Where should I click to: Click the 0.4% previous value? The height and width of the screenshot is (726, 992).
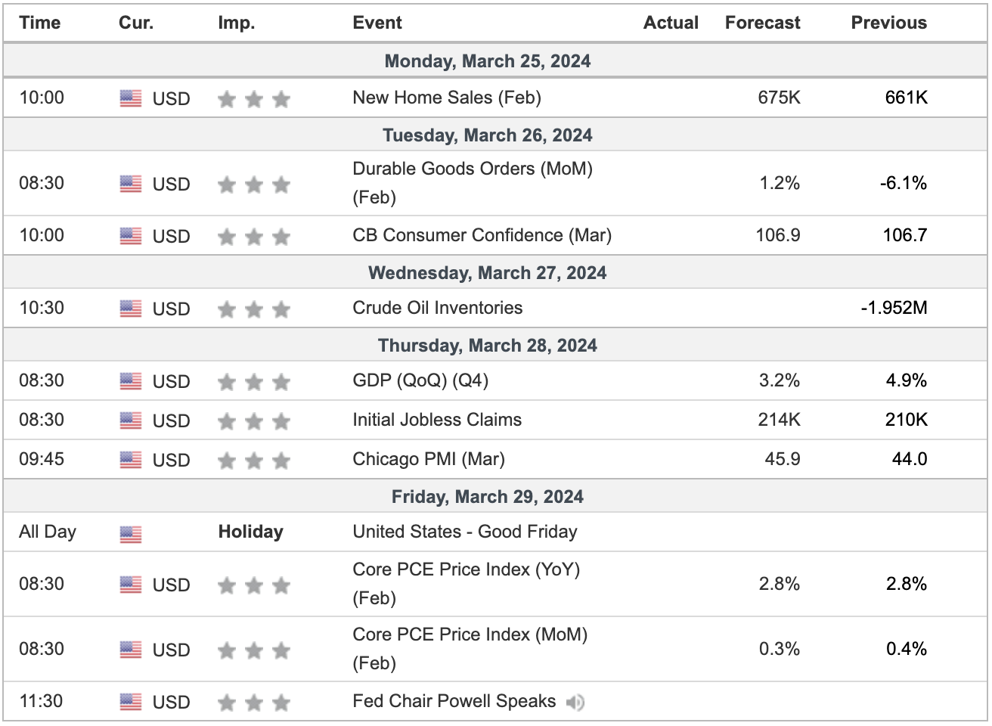point(907,649)
